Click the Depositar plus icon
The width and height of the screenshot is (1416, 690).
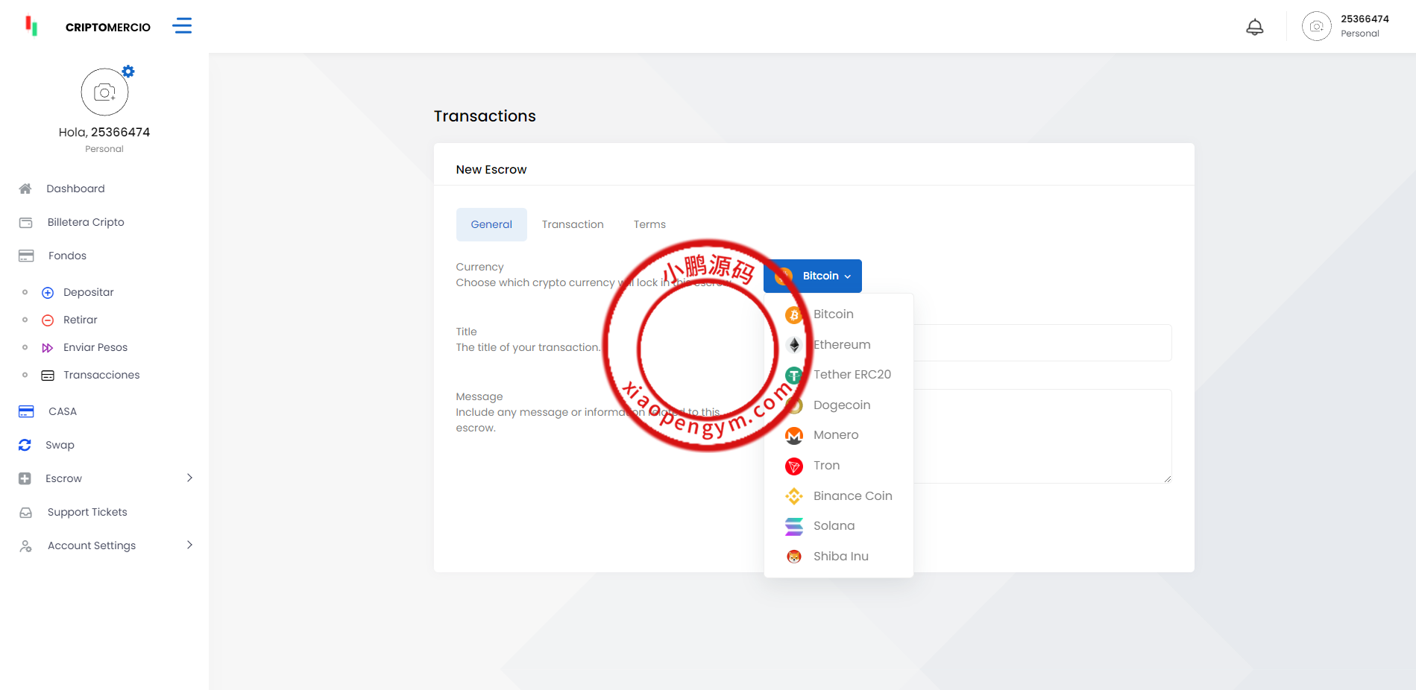pos(48,293)
